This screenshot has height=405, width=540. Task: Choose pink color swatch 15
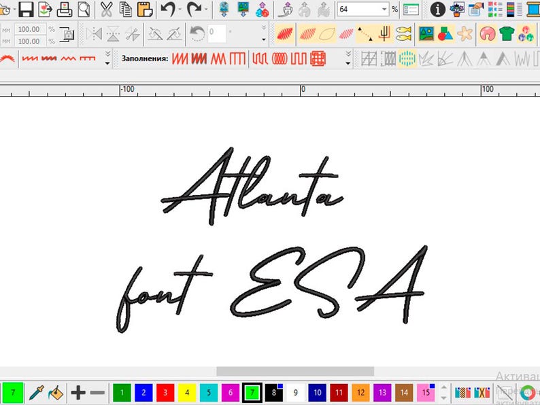click(426, 392)
